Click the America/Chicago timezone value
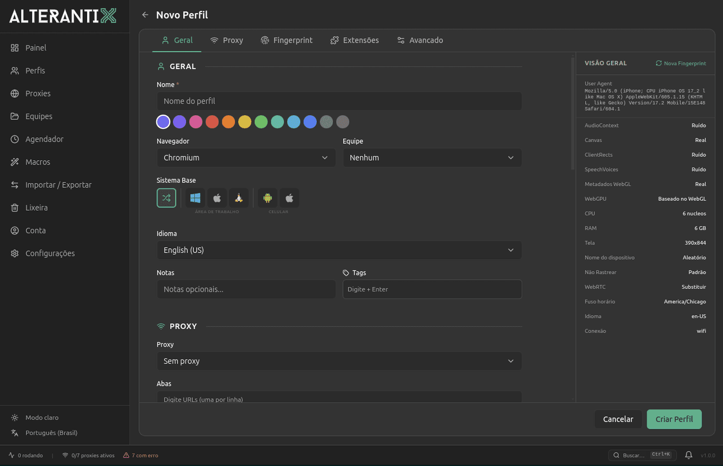Screen dimensions: 723x466 click(x=685, y=301)
